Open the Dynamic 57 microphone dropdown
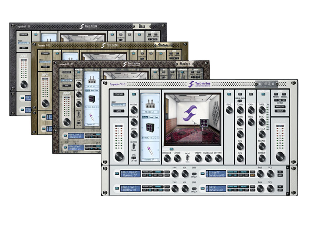Screen dimensions: 312x234 [150, 160]
